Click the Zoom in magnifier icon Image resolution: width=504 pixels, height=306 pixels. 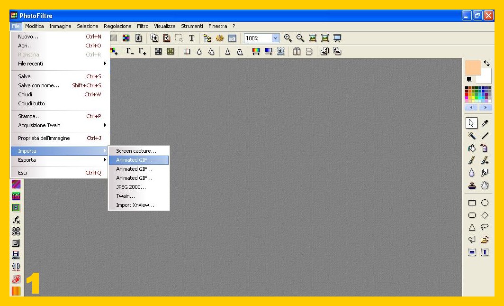[x=288, y=38]
